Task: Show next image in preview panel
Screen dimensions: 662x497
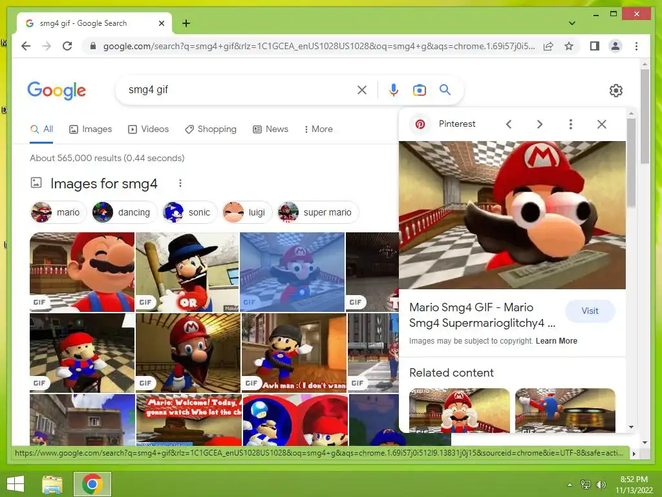Action: (540, 124)
